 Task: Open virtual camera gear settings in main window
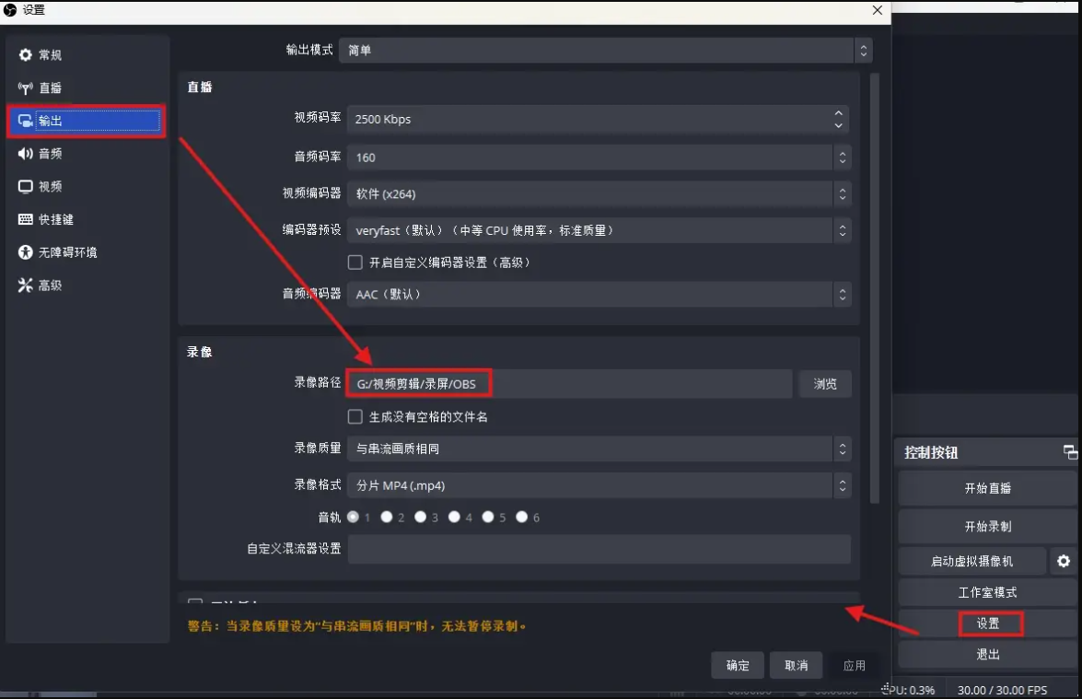1064,561
